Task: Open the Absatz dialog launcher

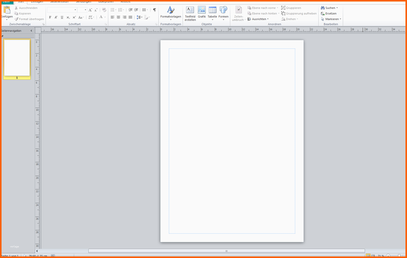Action: pos(156,24)
